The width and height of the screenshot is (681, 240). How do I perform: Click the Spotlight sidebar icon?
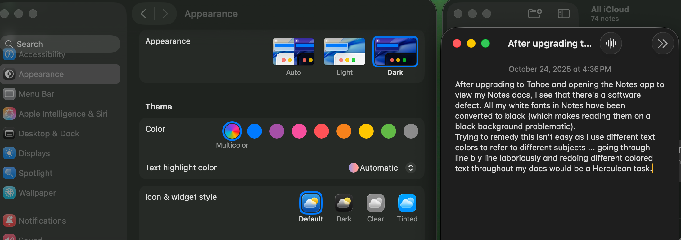click(9, 173)
